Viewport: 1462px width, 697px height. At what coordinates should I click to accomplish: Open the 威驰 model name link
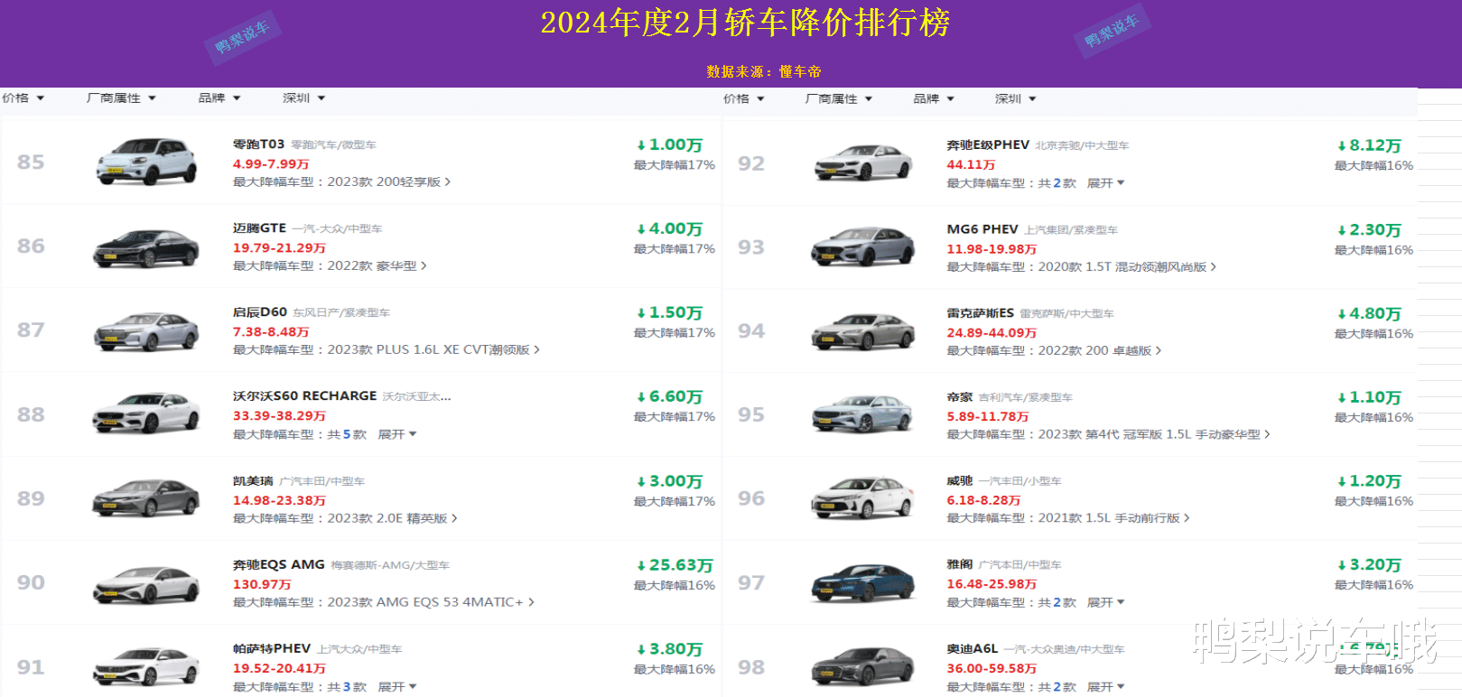pos(959,481)
